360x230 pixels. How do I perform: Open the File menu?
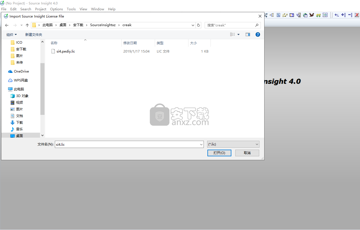[4, 9]
